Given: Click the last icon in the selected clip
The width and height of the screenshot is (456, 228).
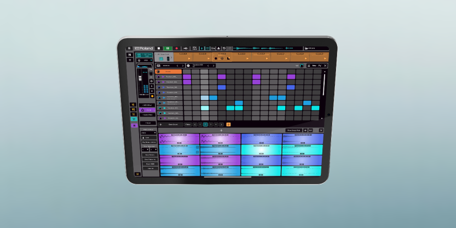Looking at the screenshot, I should [x=228, y=59].
